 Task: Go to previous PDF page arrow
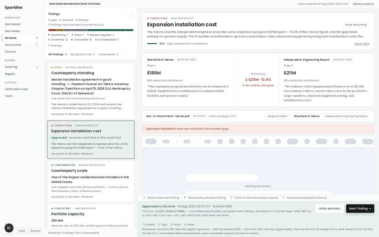pos(176,142)
